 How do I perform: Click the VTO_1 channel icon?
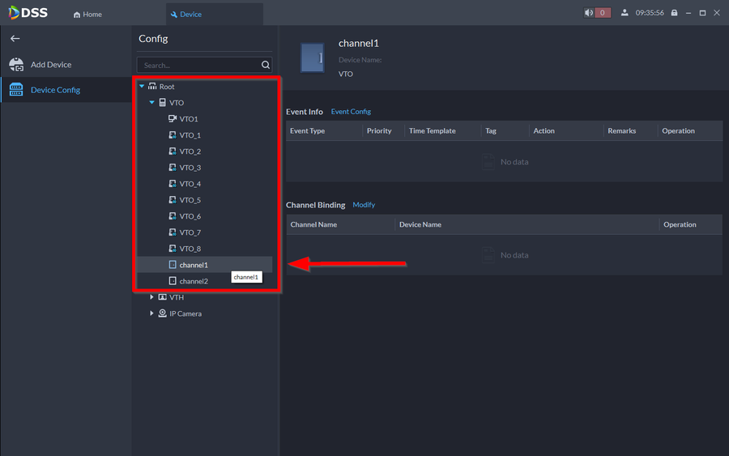(x=173, y=135)
